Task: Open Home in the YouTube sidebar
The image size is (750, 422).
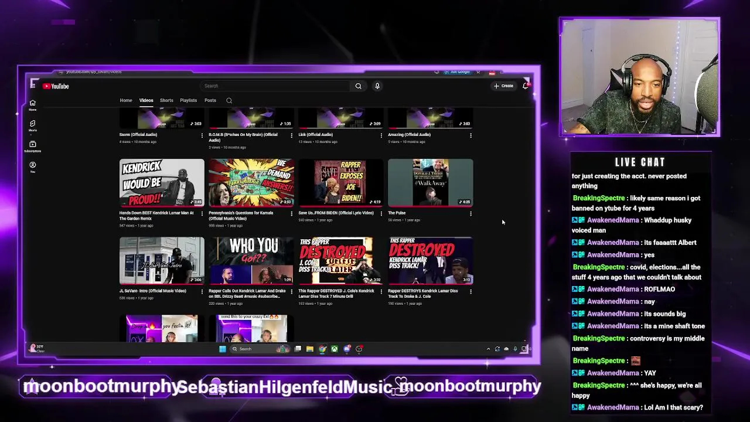Action: tap(33, 105)
